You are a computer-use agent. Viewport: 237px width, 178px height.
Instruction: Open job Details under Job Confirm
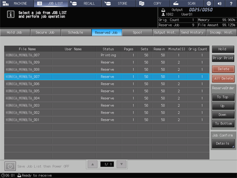tap(223, 144)
